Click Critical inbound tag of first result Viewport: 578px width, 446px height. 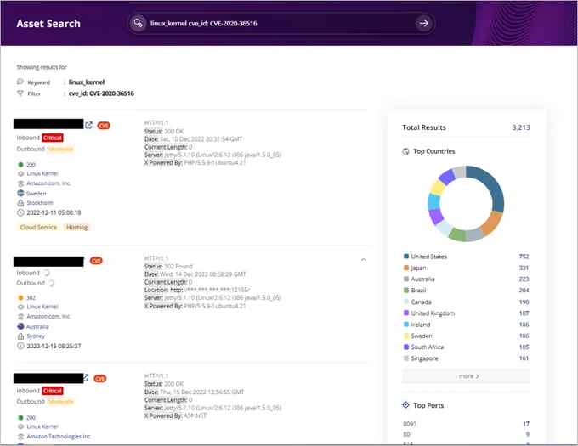pos(53,138)
